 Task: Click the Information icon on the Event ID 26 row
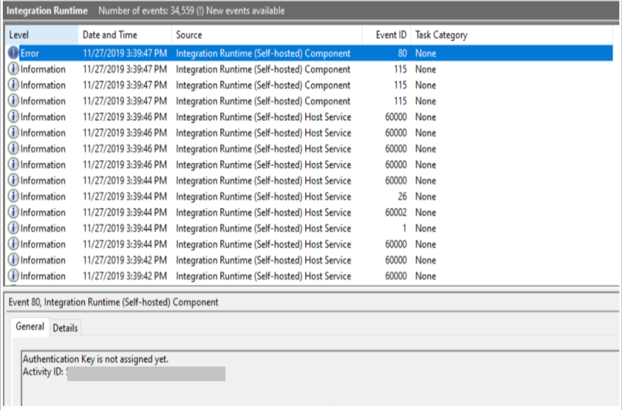(x=13, y=197)
